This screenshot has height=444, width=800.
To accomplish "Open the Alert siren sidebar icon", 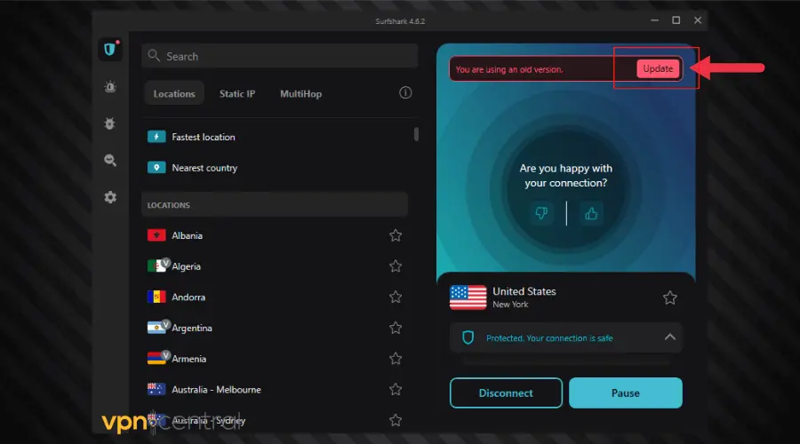I will coord(110,87).
